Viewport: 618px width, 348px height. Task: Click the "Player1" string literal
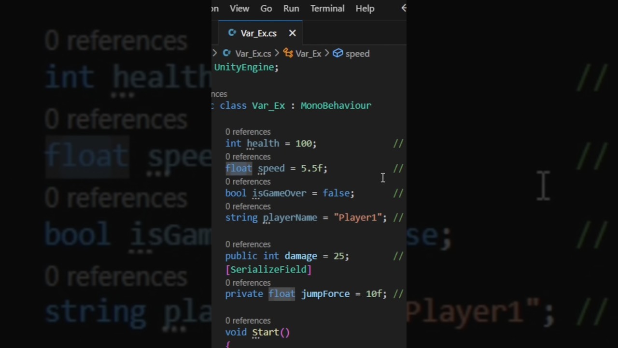click(x=358, y=217)
